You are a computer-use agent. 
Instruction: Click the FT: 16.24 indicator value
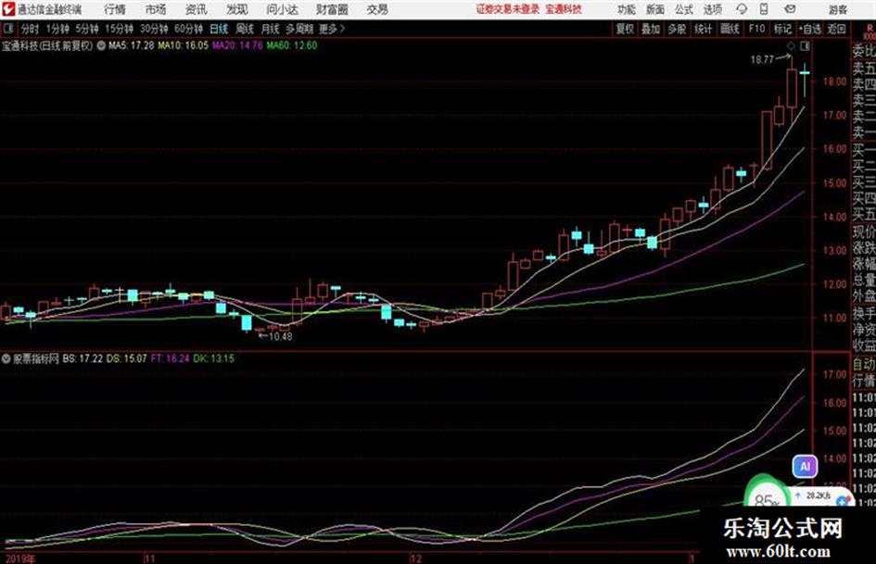click(170, 358)
